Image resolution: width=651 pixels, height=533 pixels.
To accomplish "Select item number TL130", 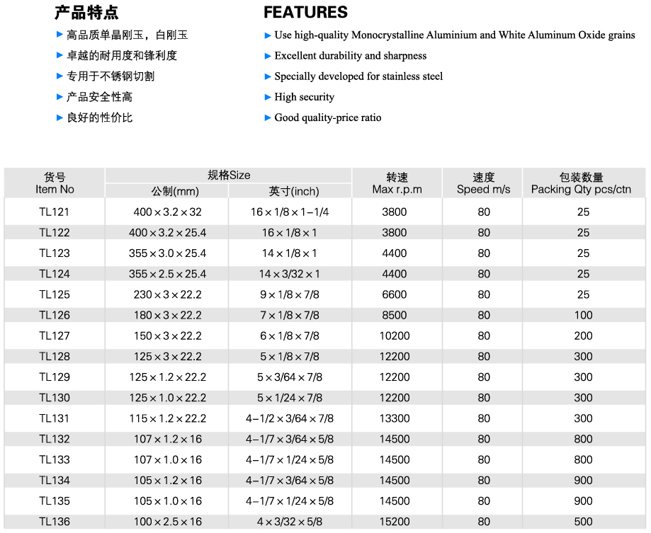I will pyautogui.click(x=55, y=398).
